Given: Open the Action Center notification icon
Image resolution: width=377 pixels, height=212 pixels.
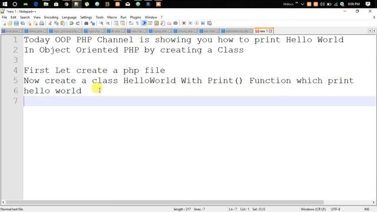Looking at the screenshot, I should 368,4.
